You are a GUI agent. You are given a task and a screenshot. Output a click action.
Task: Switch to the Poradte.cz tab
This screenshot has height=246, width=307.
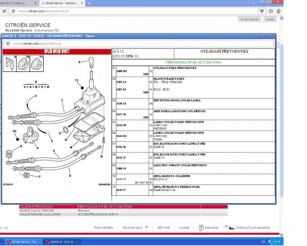coord(17,3)
